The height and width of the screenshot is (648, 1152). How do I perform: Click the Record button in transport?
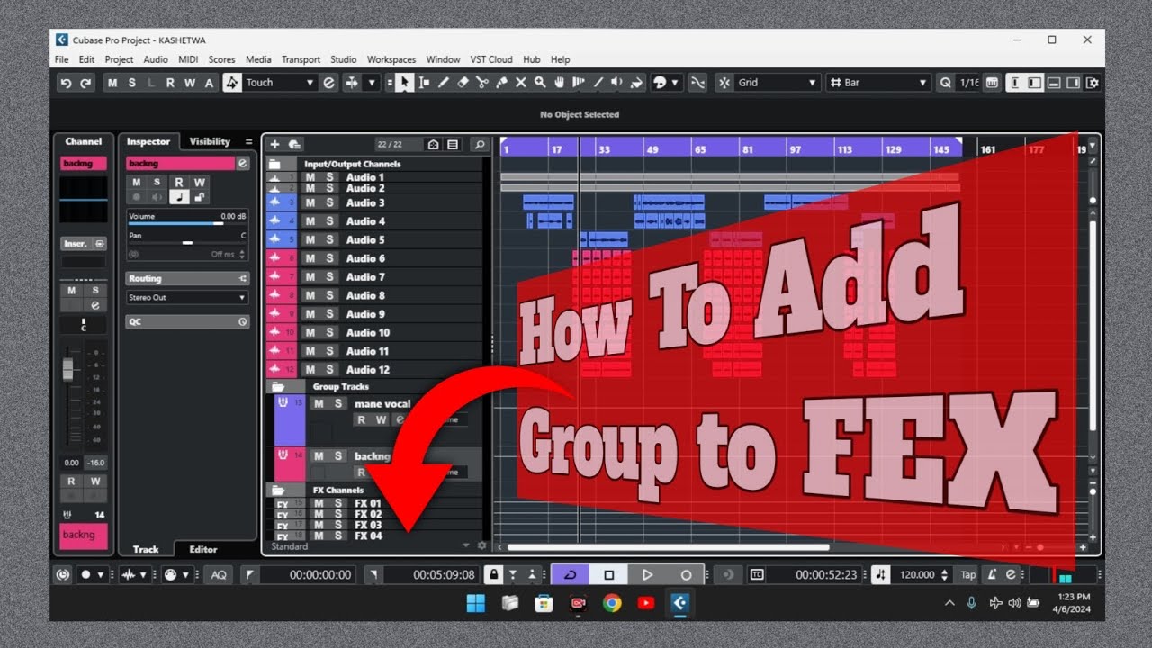click(686, 574)
